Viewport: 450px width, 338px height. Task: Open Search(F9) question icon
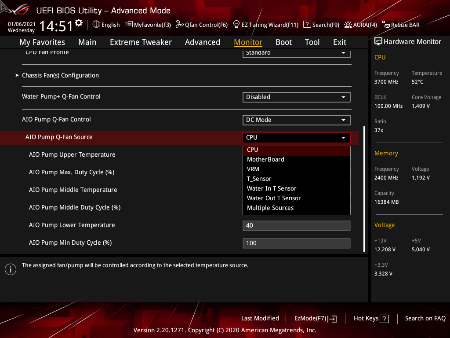pyautogui.click(x=307, y=25)
